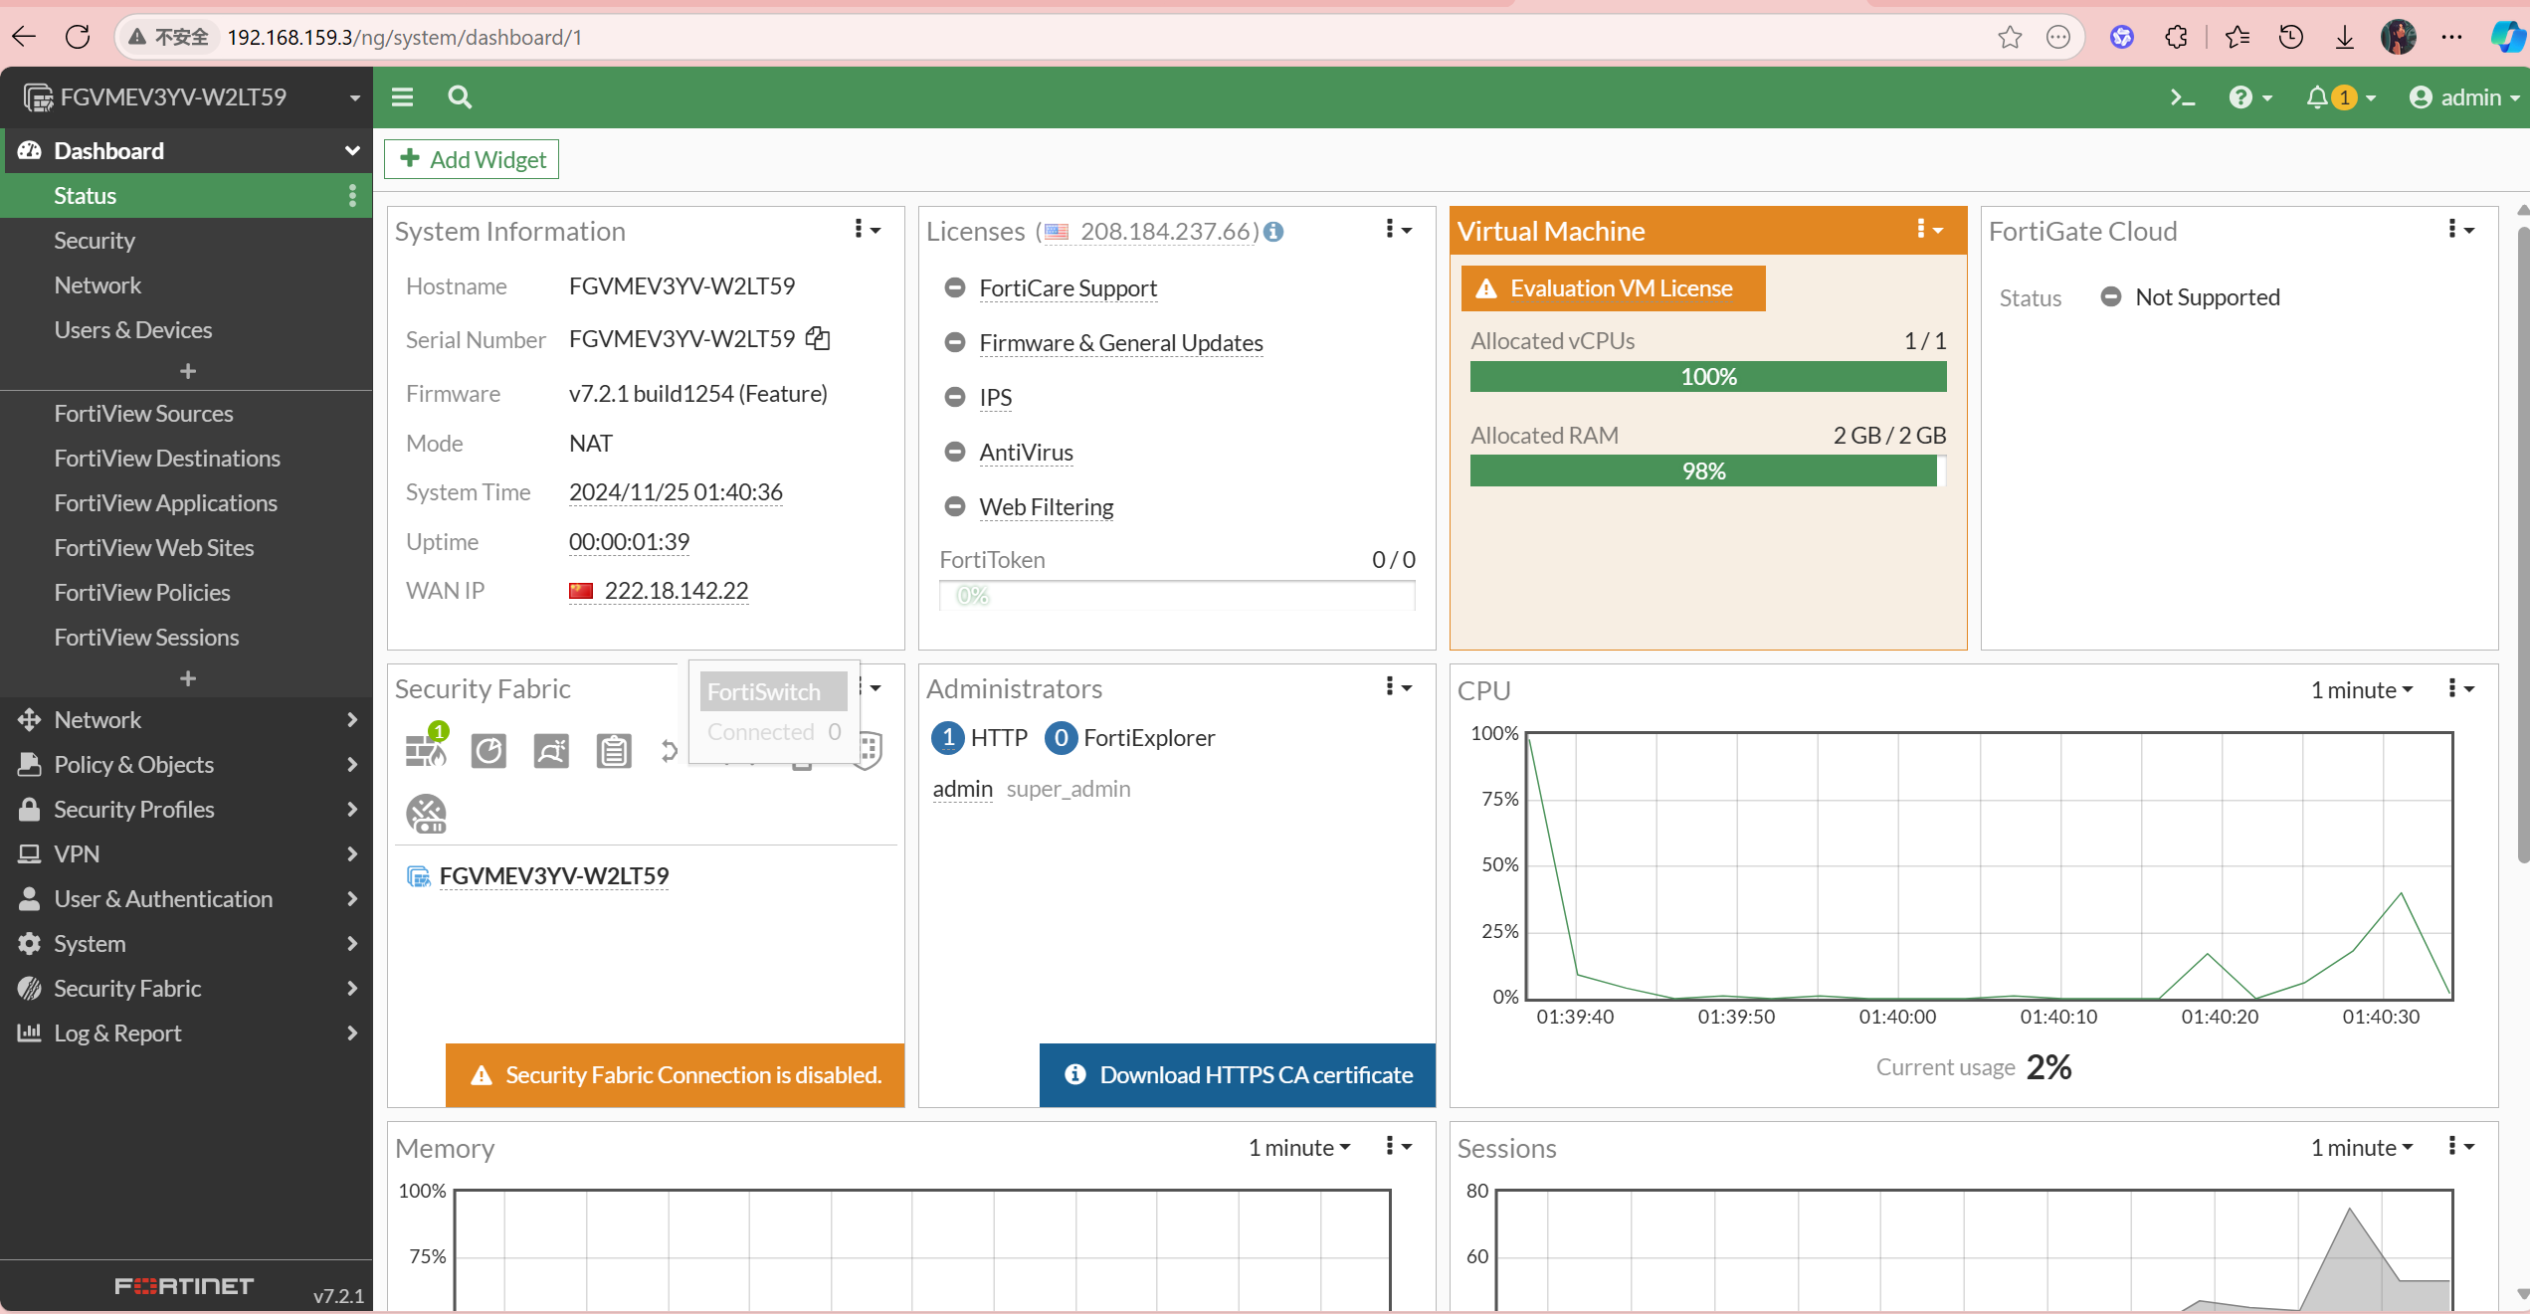
Task: Click the Allocated RAM 98% progress bar
Action: (1704, 471)
